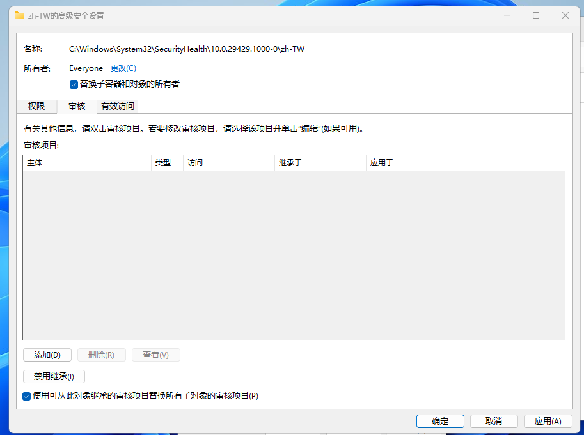The height and width of the screenshot is (435, 584).
Task: Confirm with the 确定 button
Action: coord(440,421)
